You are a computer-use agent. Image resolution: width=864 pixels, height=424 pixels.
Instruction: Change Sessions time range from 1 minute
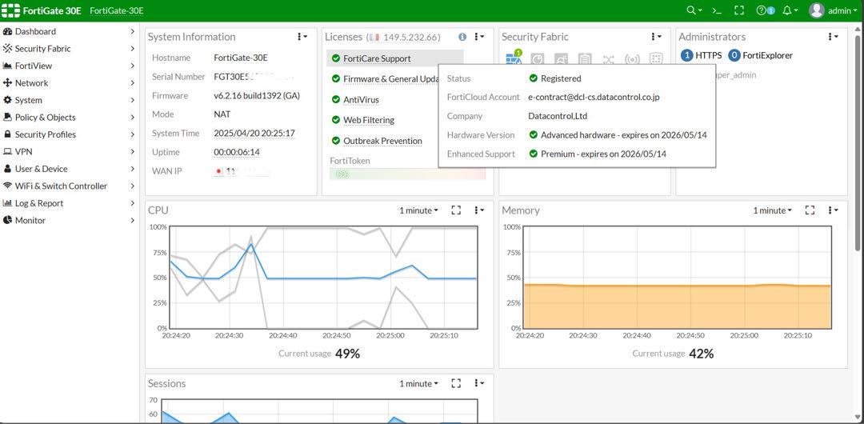(418, 383)
